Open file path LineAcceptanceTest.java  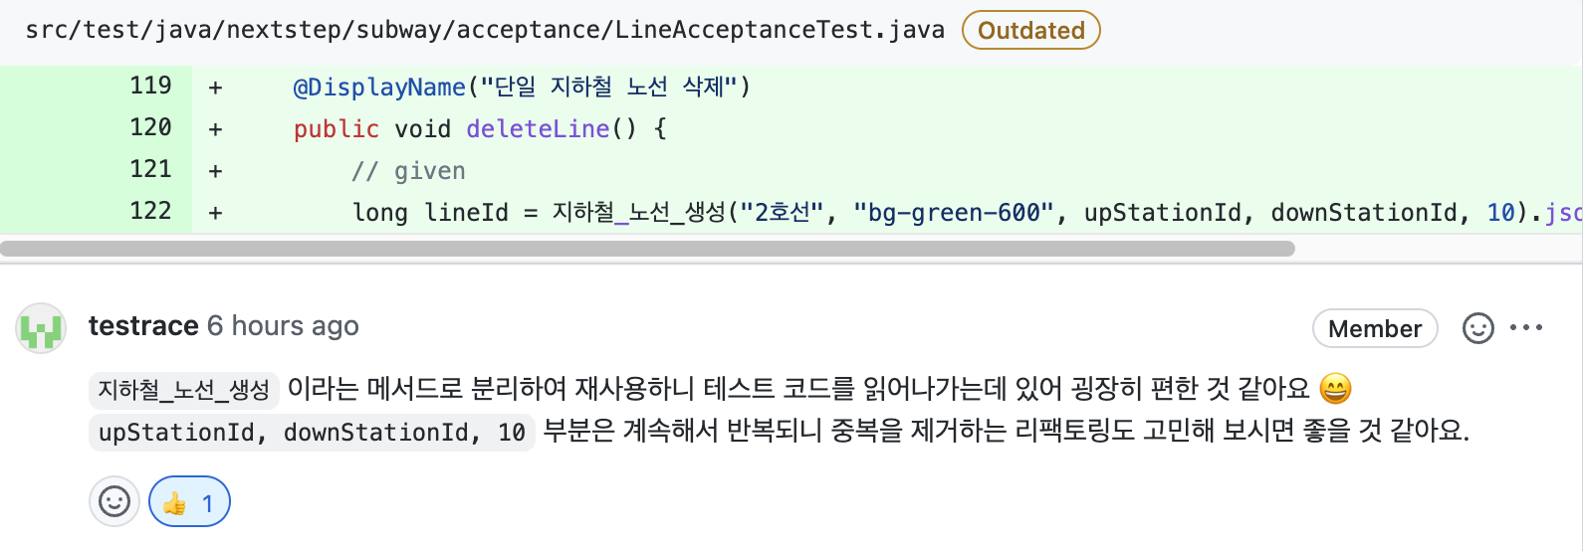point(485,30)
